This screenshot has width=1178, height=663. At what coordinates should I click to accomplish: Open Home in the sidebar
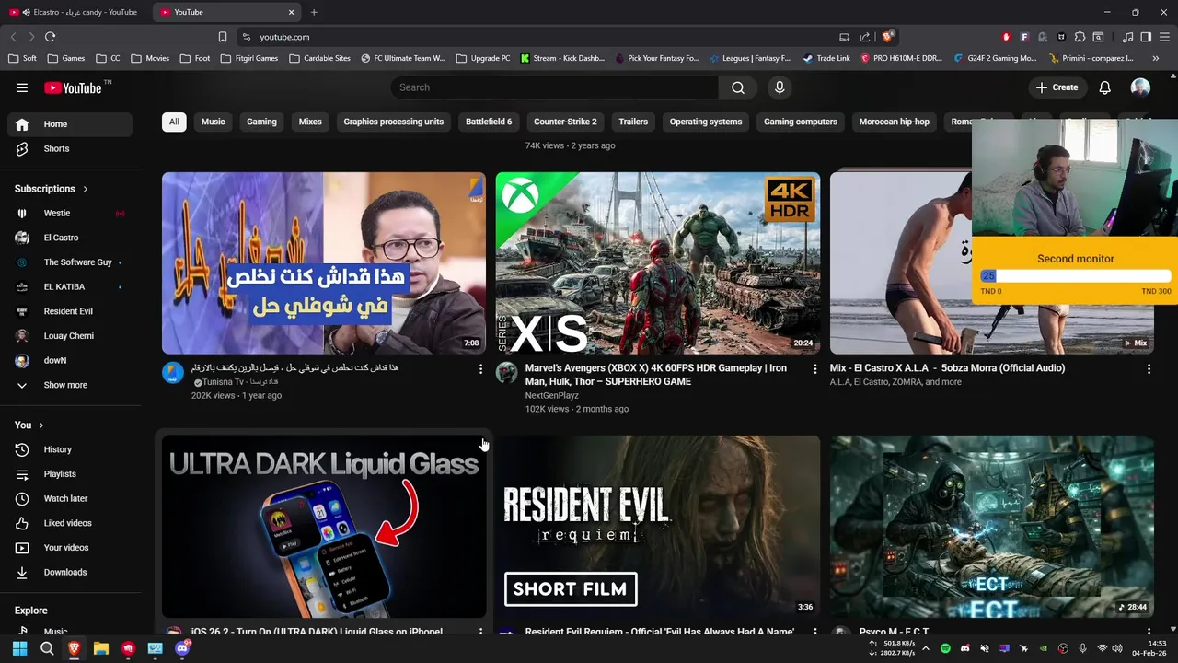click(70, 124)
